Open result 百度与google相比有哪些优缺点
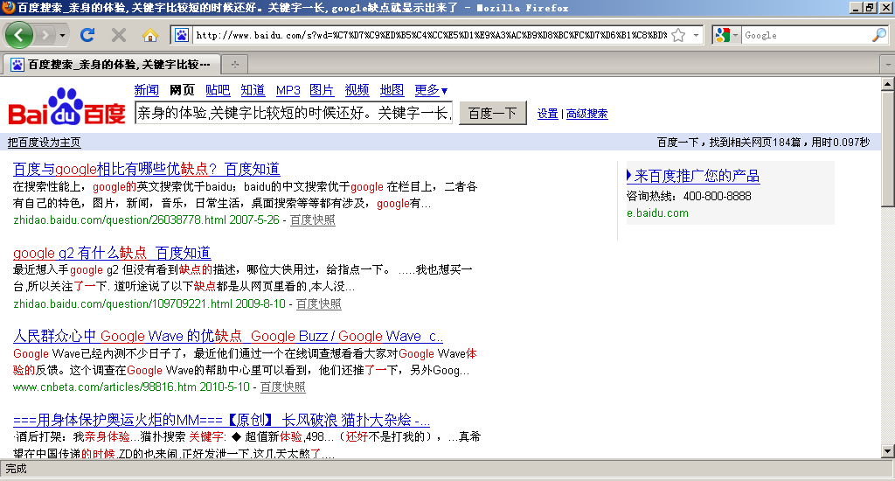Screen dimensions: 895x481 click(x=146, y=169)
